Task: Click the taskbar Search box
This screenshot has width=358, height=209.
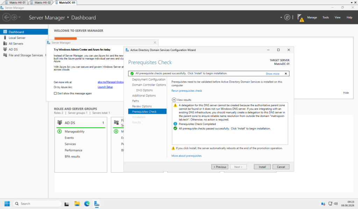Action: click(37, 204)
